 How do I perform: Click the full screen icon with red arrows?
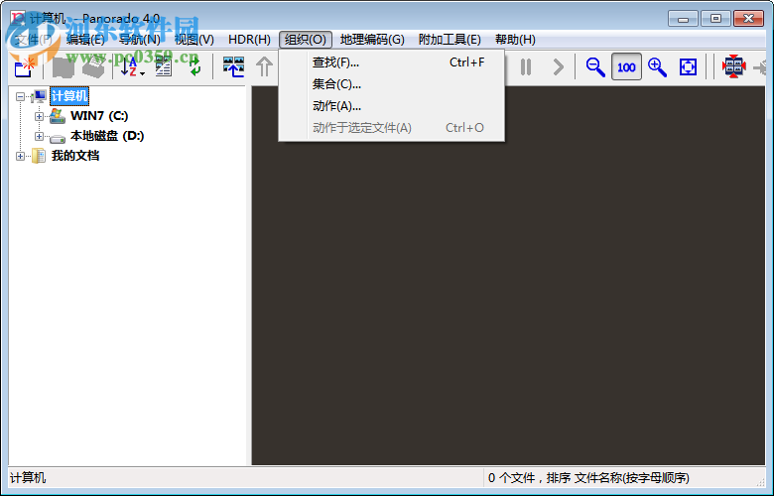pos(733,66)
